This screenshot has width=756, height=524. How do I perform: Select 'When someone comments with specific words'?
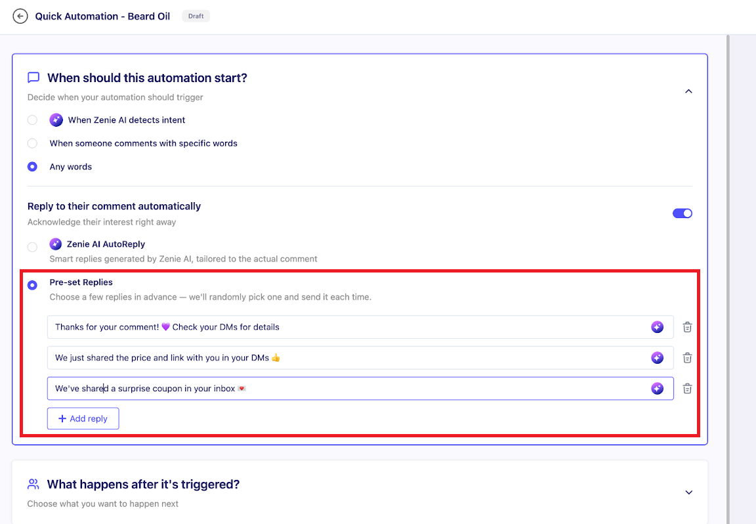coord(32,143)
